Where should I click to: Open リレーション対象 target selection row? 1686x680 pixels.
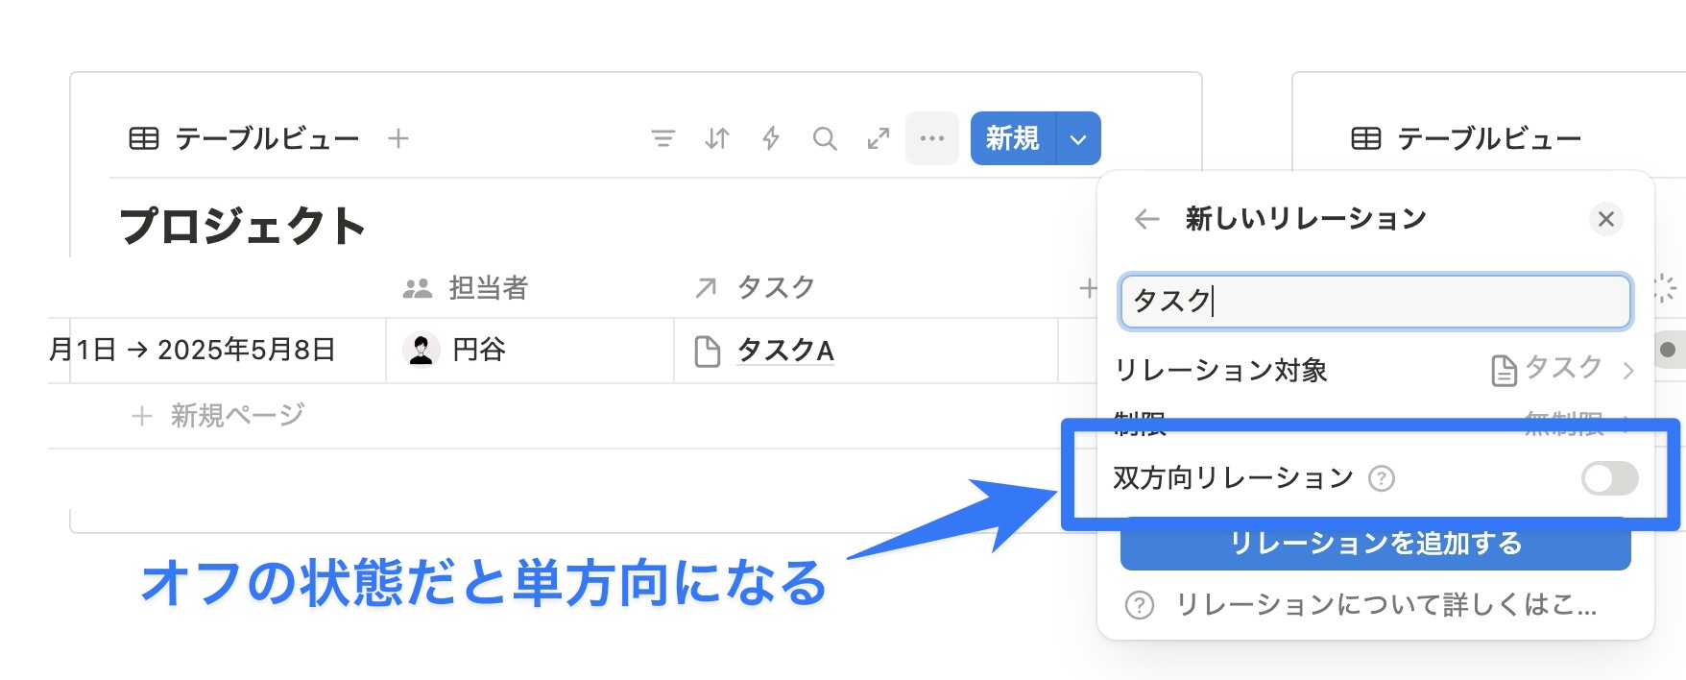(1375, 370)
